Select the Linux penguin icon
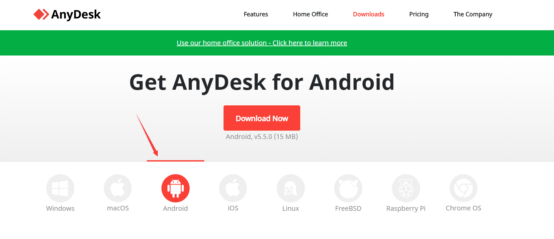Viewport: 554px width, 239px height. click(291, 188)
